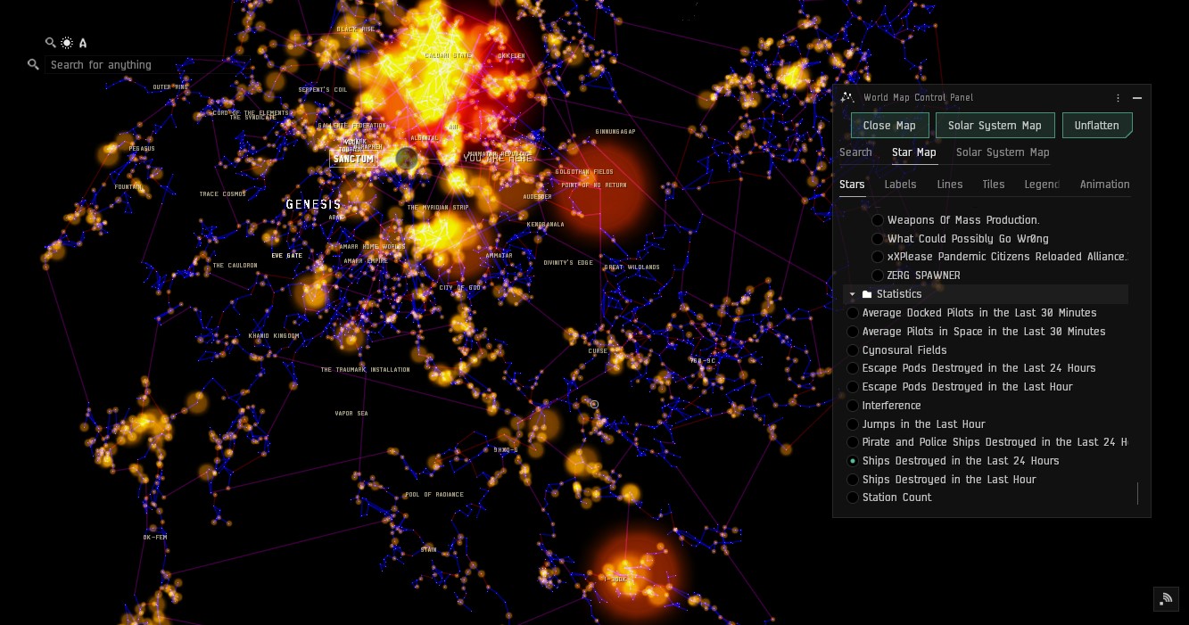Click the DIVINITY'S EDGE label
Viewport: 1189px width, 625px height.
click(568, 263)
